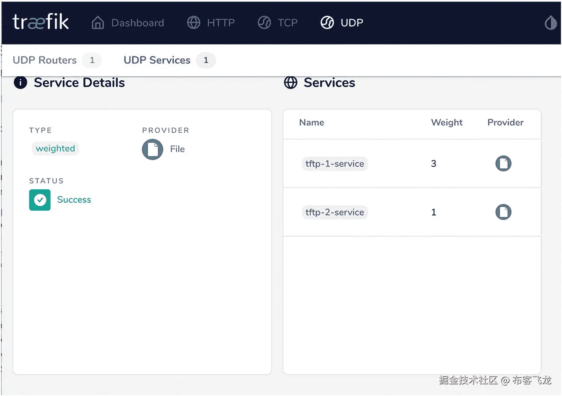The image size is (562, 396).
Task: Click the weighted type badge
Action: pyautogui.click(x=55, y=148)
